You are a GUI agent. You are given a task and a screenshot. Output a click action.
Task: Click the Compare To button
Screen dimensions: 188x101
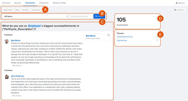36,10
